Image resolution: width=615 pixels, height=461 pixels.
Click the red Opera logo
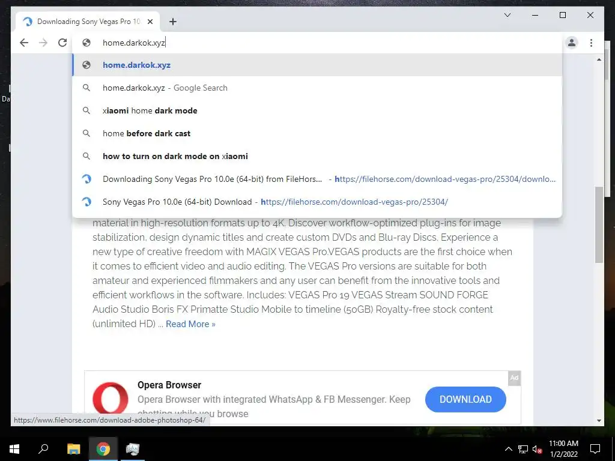111,399
